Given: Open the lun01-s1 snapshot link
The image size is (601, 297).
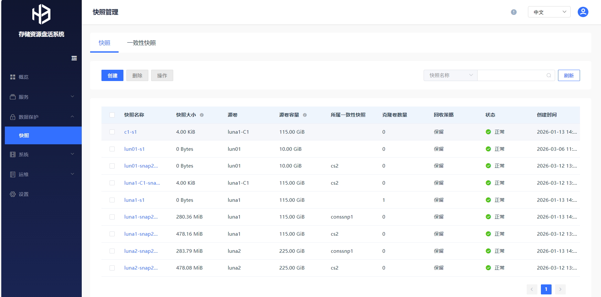Looking at the screenshot, I should coord(134,149).
